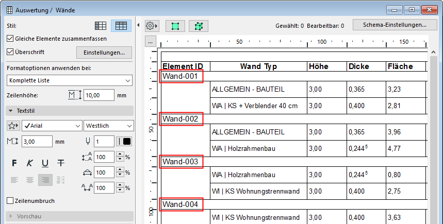This screenshot has height=224, width=443.
Task: Uncheck the Überschrift checkbox
Action: tap(10, 52)
